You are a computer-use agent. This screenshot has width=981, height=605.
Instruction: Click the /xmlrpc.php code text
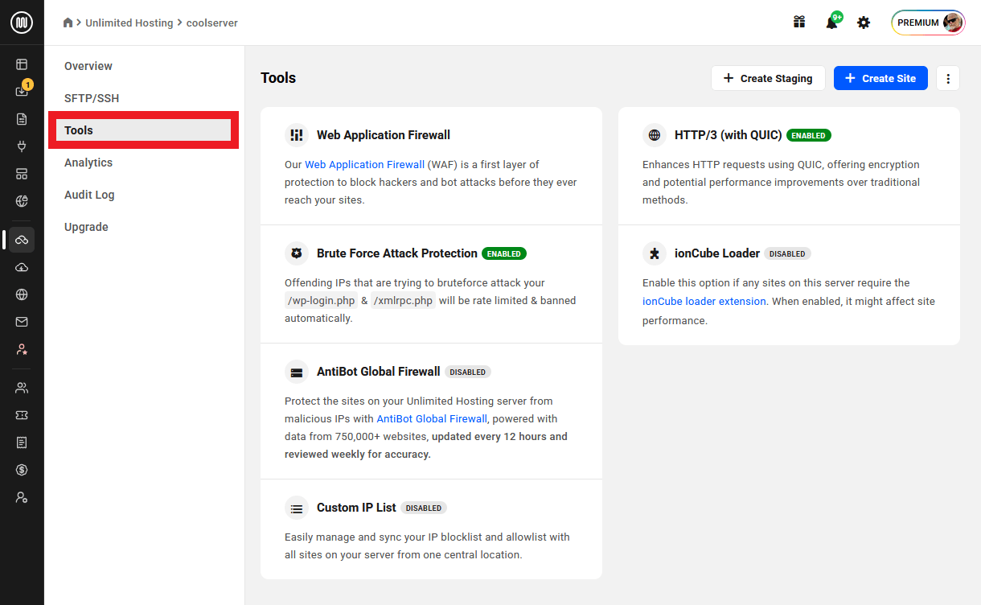click(x=403, y=301)
